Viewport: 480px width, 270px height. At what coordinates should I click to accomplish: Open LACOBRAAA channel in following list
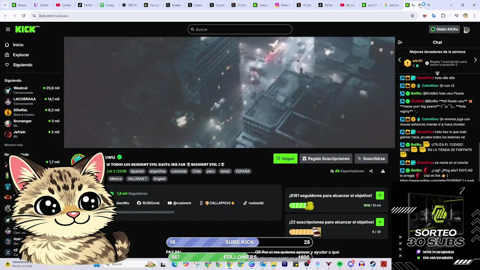click(32, 101)
